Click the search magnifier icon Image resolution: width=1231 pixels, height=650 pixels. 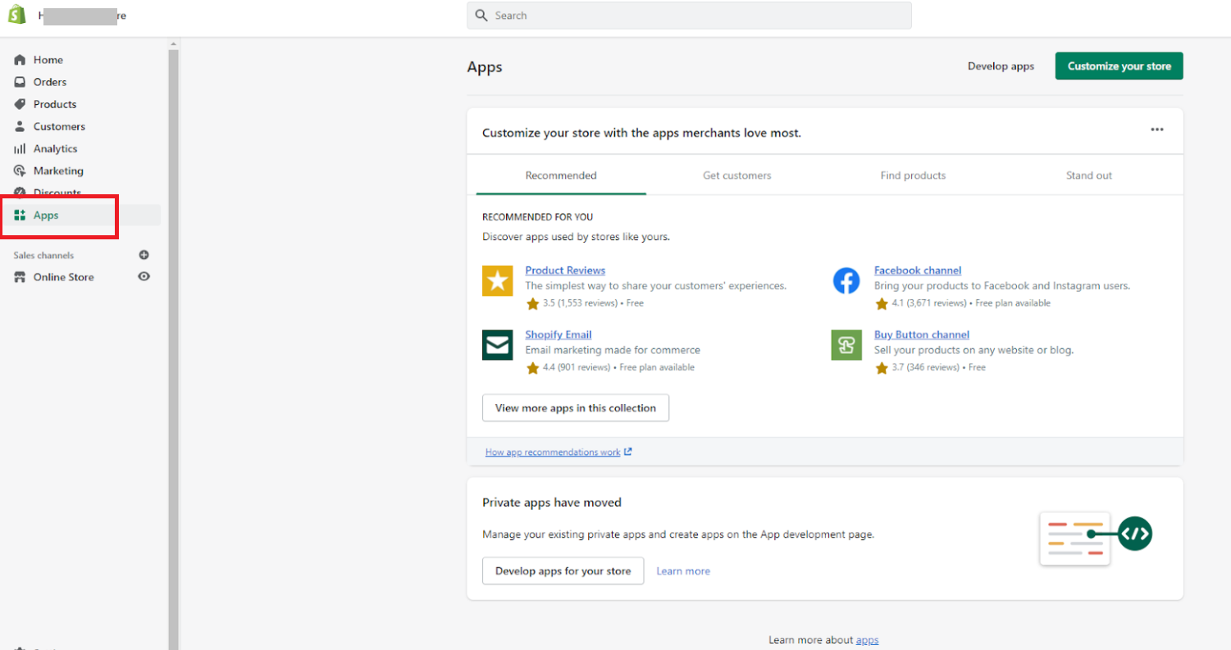pyautogui.click(x=481, y=16)
